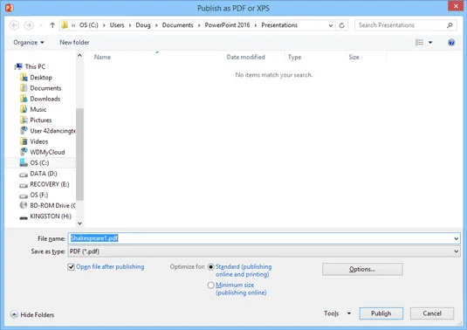This screenshot has height=330, width=467.
Task: Sort by the Type column header
Action: (x=294, y=58)
